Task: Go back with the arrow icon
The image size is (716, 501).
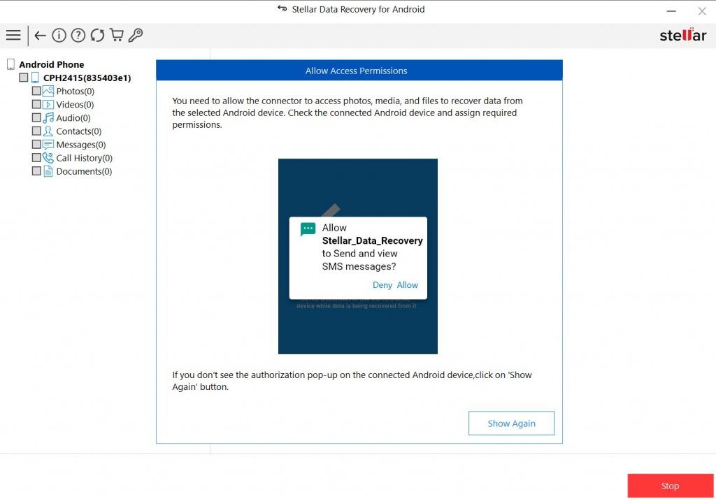Action: coord(40,35)
